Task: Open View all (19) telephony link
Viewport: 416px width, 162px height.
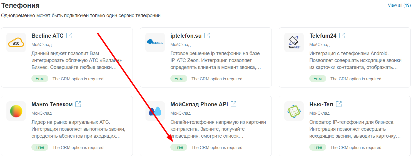Action: 399,5
